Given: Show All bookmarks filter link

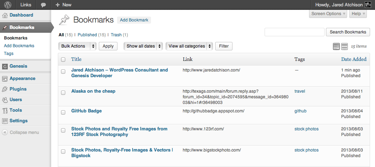Looking at the screenshot, I should coord(61,35).
